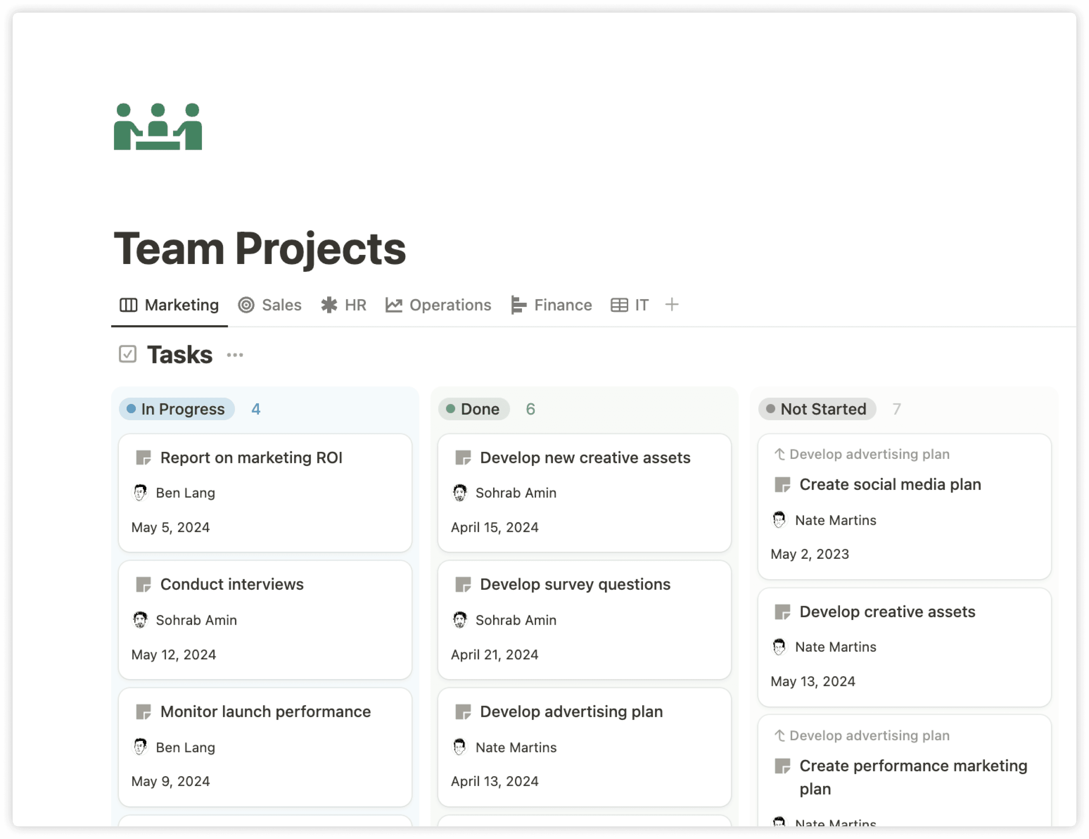Click the blue status dot on In Progress
Viewport: 1089px width, 839px height.
[131, 409]
